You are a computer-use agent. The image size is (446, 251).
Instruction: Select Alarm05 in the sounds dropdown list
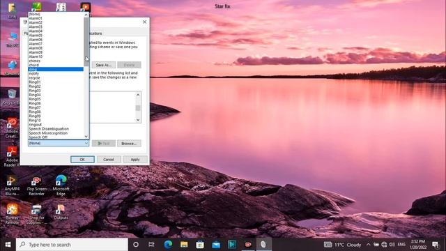pyautogui.click(x=56, y=36)
